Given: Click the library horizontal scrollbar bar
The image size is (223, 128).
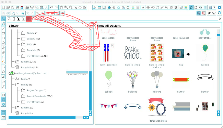Looking at the screenshot, I should (42, 117).
